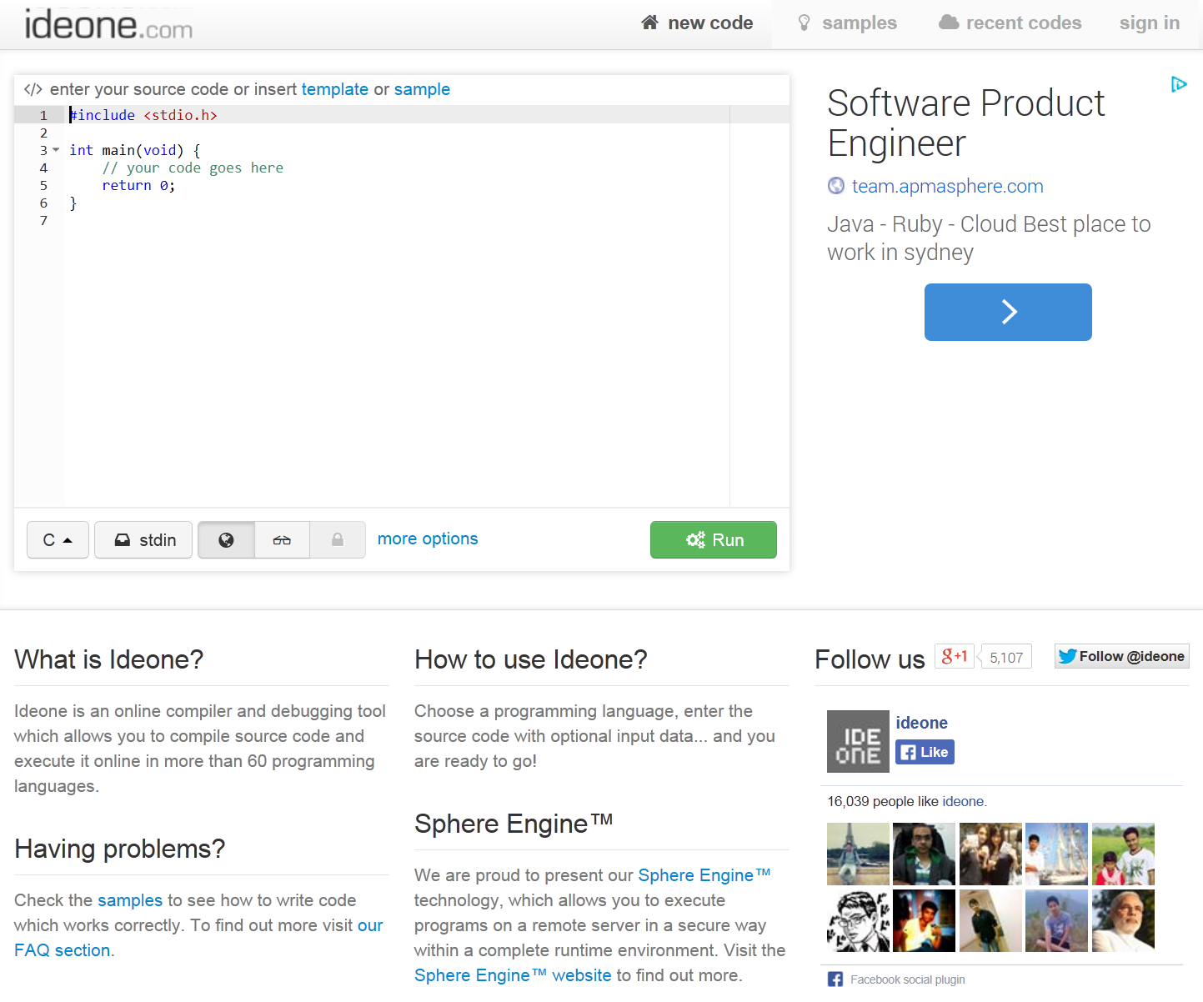Screen dimensions: 1203x1002
Task: Set code visibility to public globe icon
Action: click(226, 540)
